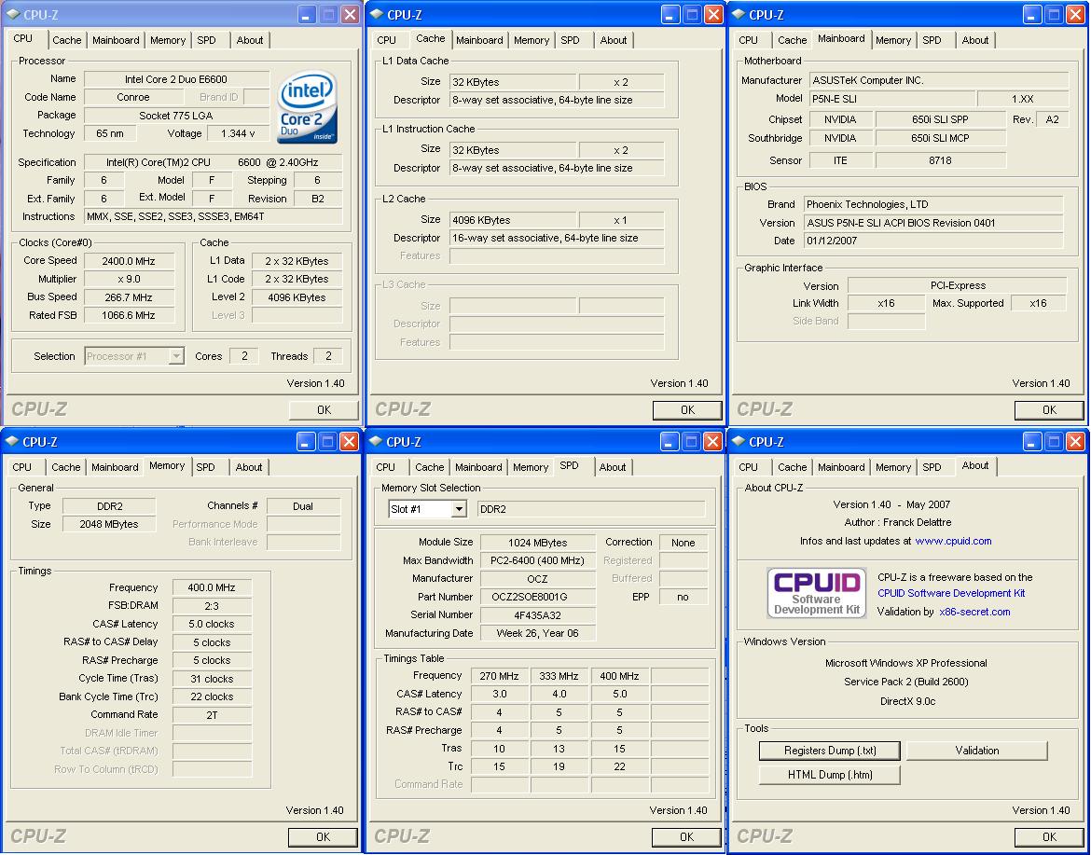This screenshot has width=1091, height=855.
Task: Click the memory Type value DDR2
Action: click(x=109, y=506)
